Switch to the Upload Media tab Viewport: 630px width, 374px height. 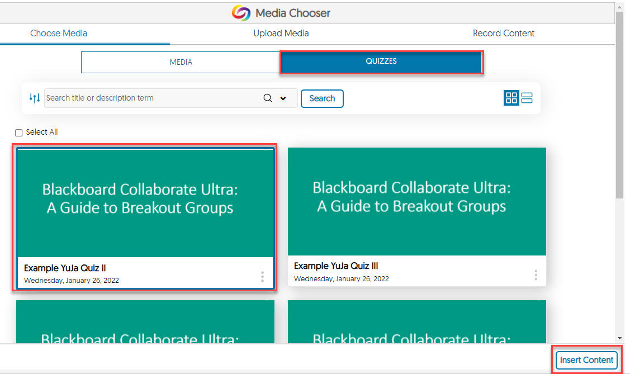pos(281,33)
